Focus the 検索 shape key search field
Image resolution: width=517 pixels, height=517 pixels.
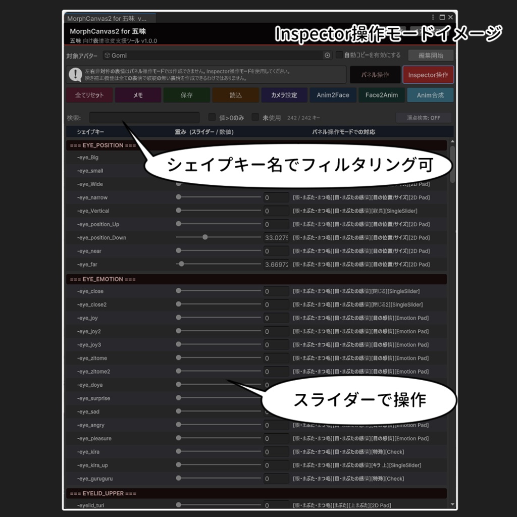pos(144,117)
